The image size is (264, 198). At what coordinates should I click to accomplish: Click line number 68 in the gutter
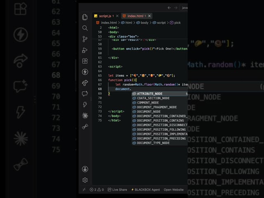pos(100,89)
